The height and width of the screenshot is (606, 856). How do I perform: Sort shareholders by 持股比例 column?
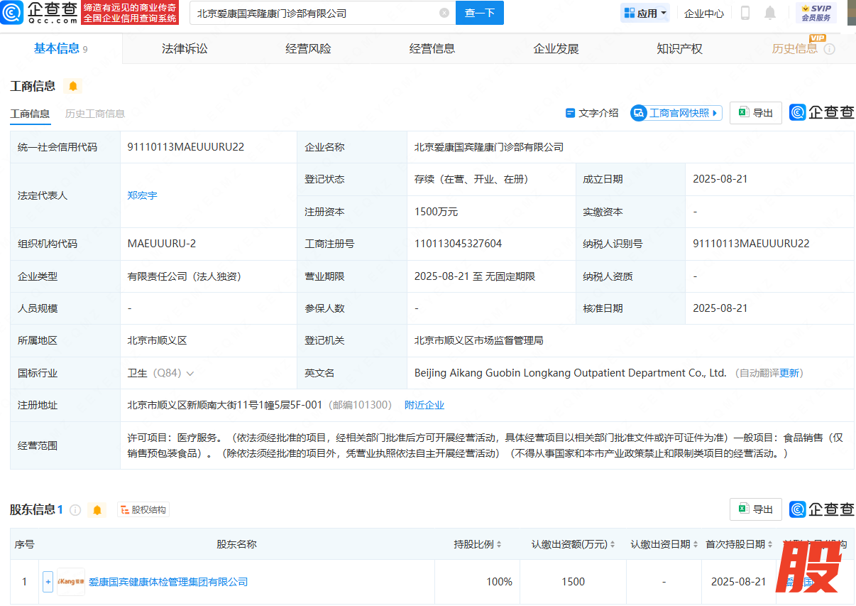pyautogui.click(x=478, y=544)
